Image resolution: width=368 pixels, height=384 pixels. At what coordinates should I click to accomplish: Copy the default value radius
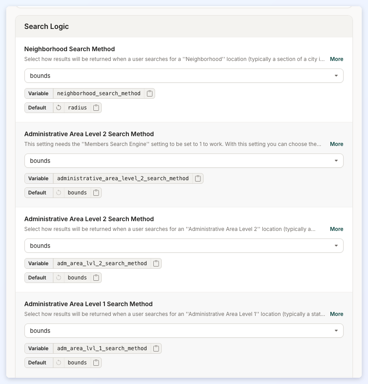[x=96, y=108]
